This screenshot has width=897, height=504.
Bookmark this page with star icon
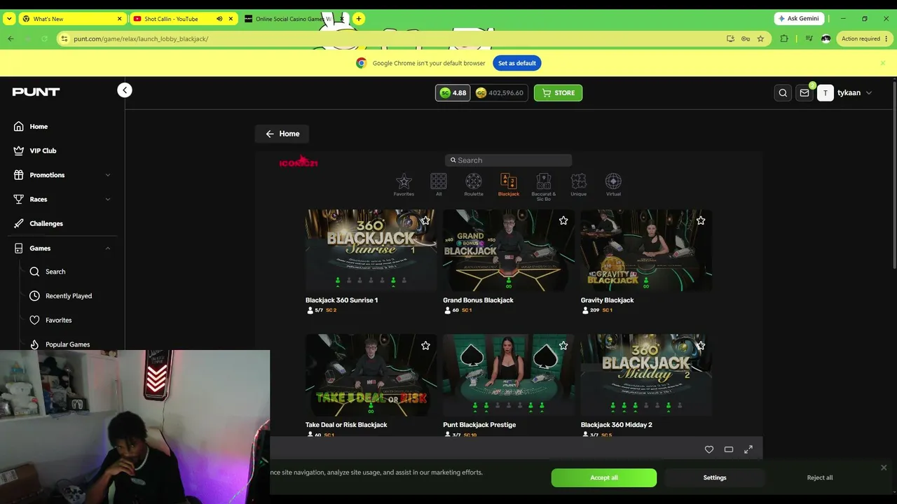coord(760,38)
